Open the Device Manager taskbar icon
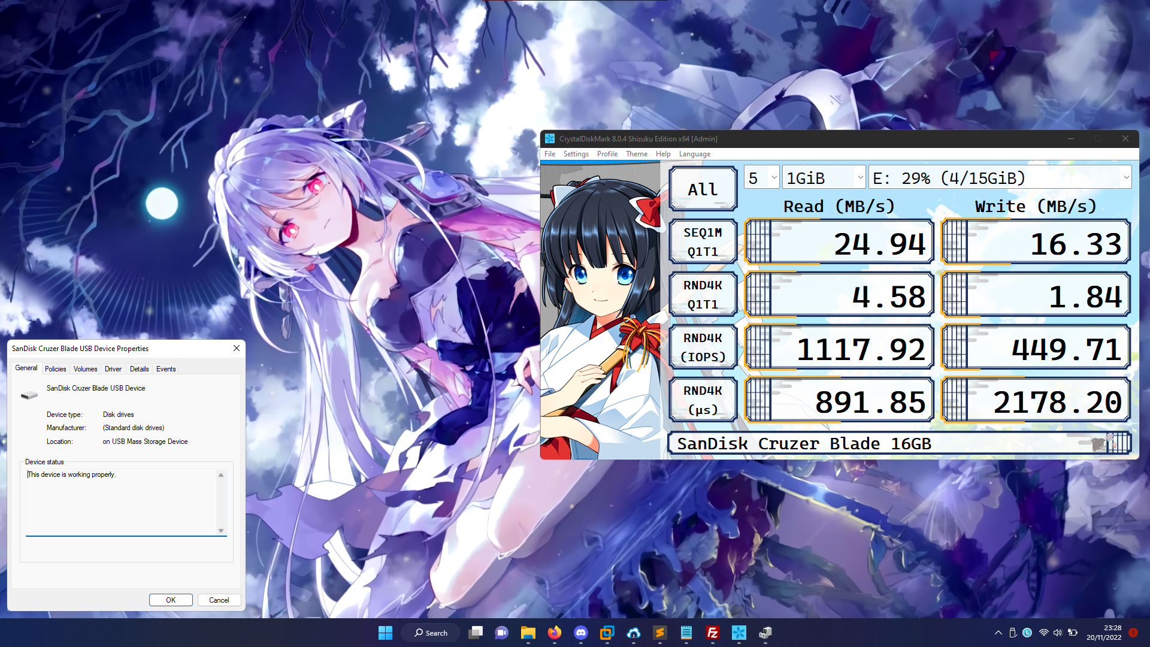 click(x=765, y=633)
